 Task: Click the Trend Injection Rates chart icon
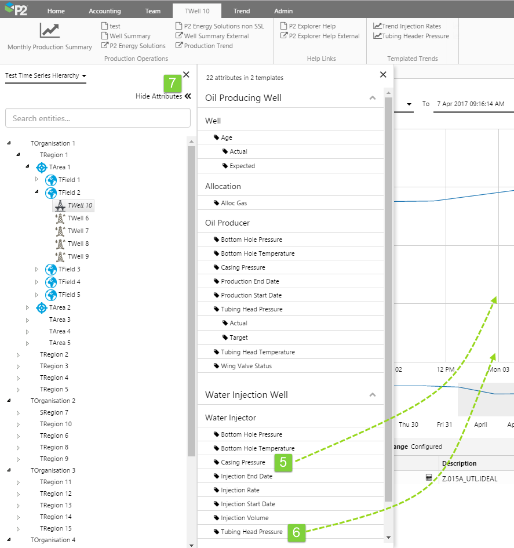377,26
